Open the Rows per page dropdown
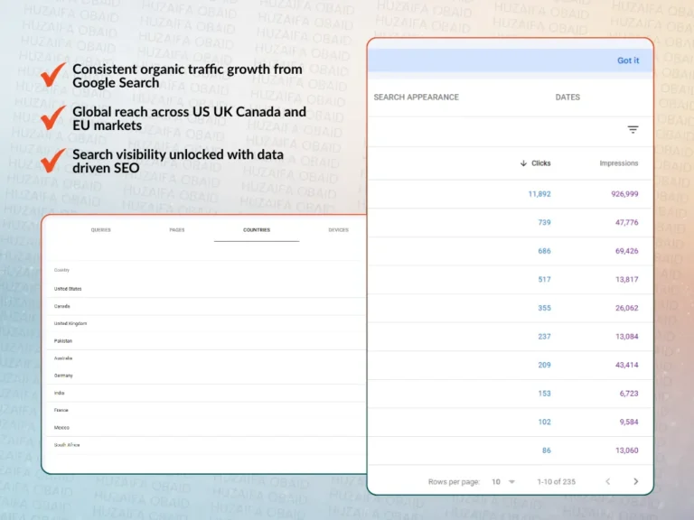Screen dimensions: 694x520 (502, 482)
